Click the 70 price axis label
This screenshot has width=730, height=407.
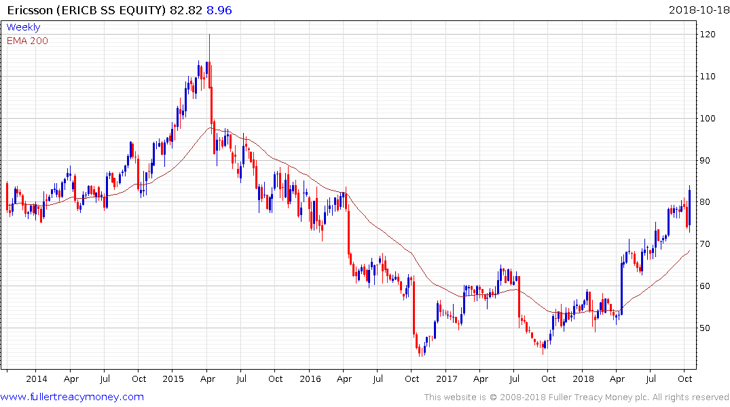click(x=706, y=244)
